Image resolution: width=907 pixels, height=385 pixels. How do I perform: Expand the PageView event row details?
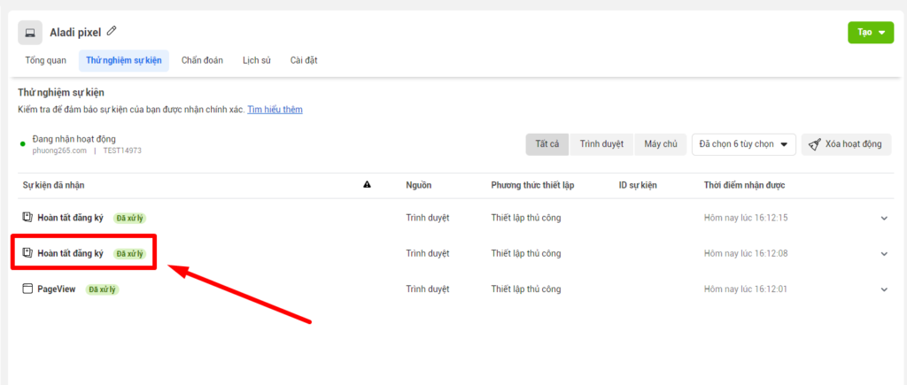tap(883, 289)
